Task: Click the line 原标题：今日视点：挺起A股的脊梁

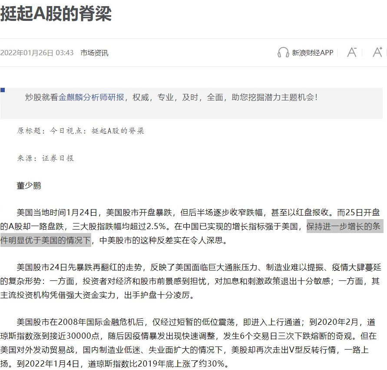Action: click(80, 131)
